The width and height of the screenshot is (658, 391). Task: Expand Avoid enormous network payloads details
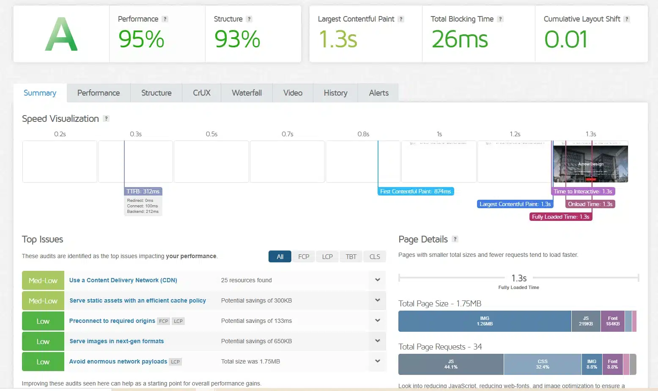[x=377, y=361]
